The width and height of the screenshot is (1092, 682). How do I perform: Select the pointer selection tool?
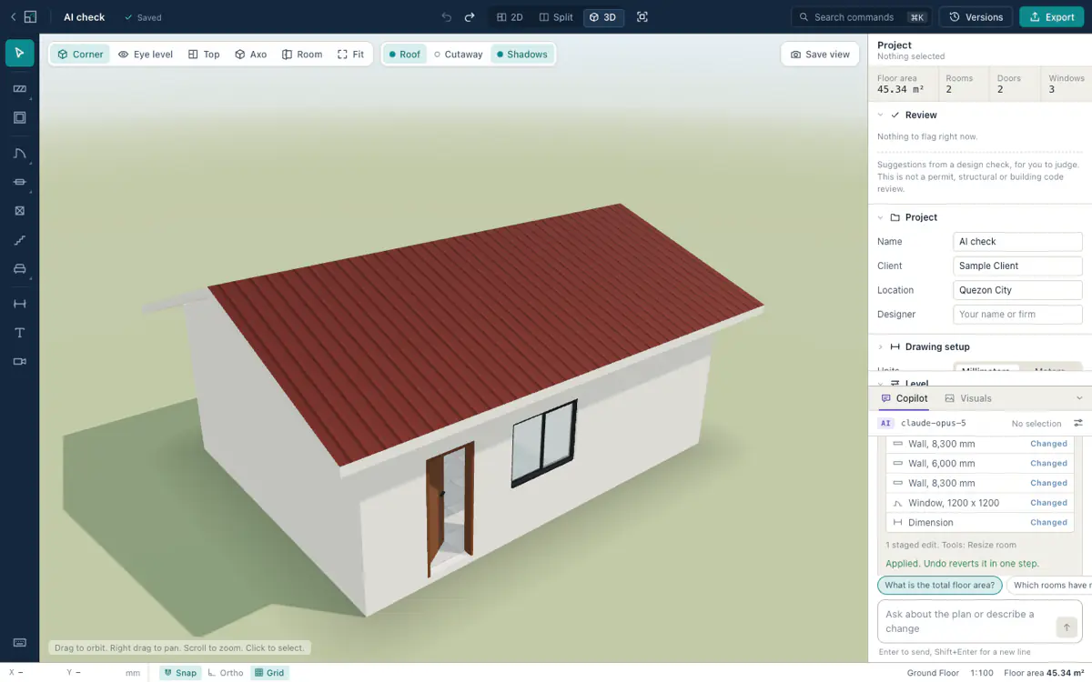pyautogui.click(x=19, y=53)
